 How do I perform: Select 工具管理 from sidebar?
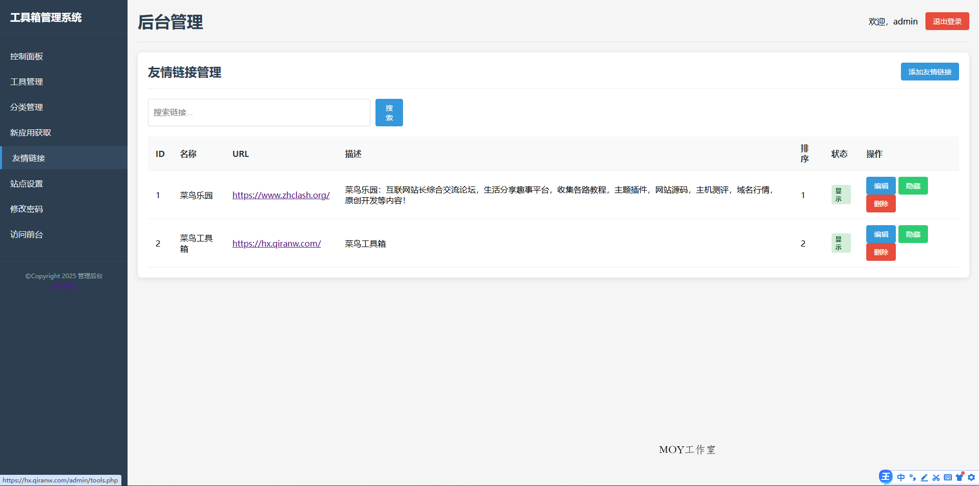coord(26,82)
